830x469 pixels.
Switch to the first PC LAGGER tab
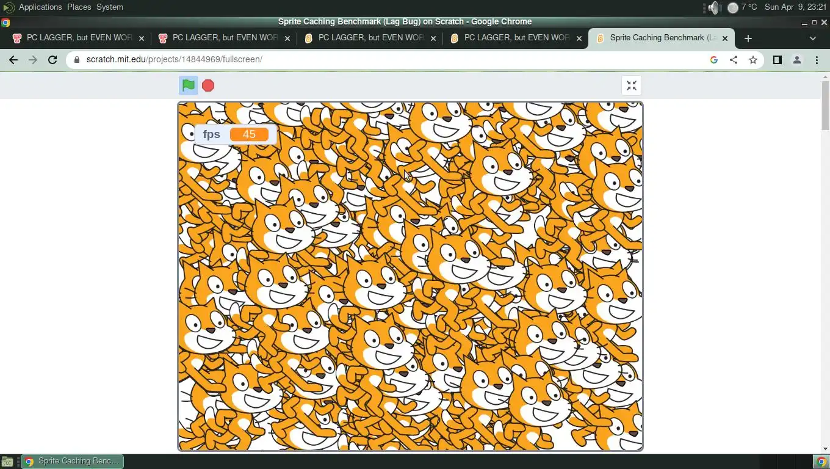tap(78, 38)
